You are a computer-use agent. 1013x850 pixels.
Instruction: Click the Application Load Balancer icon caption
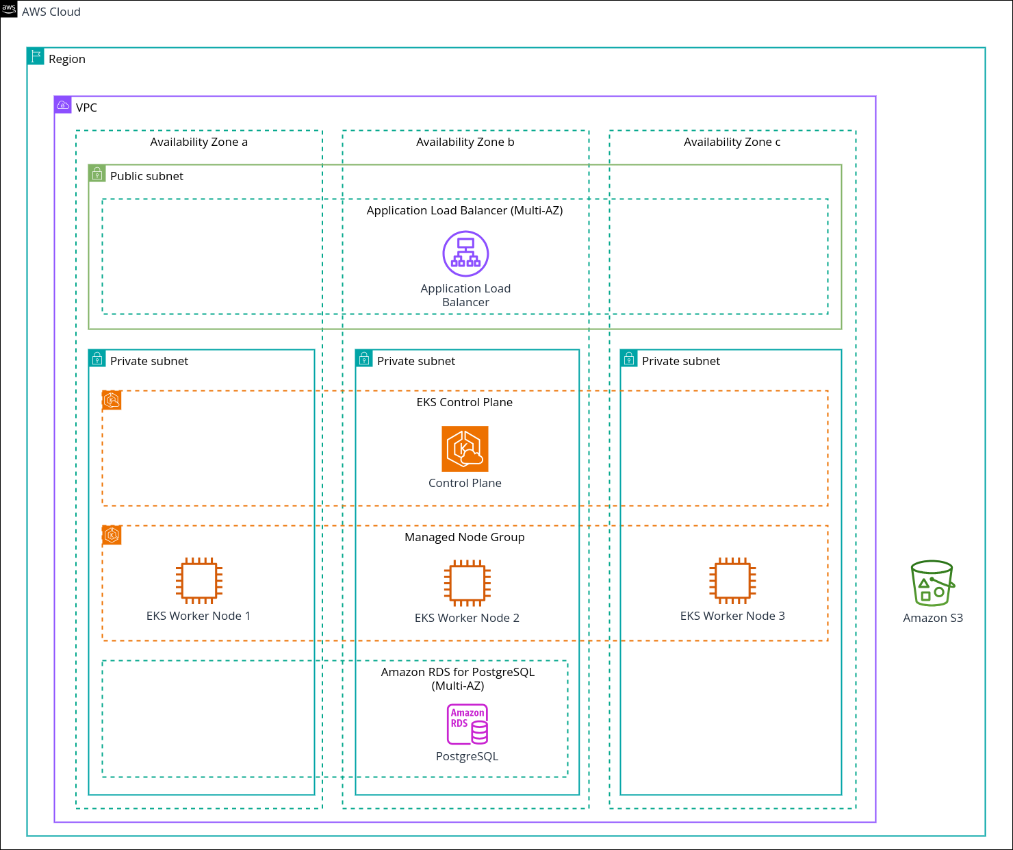point(465,295)
